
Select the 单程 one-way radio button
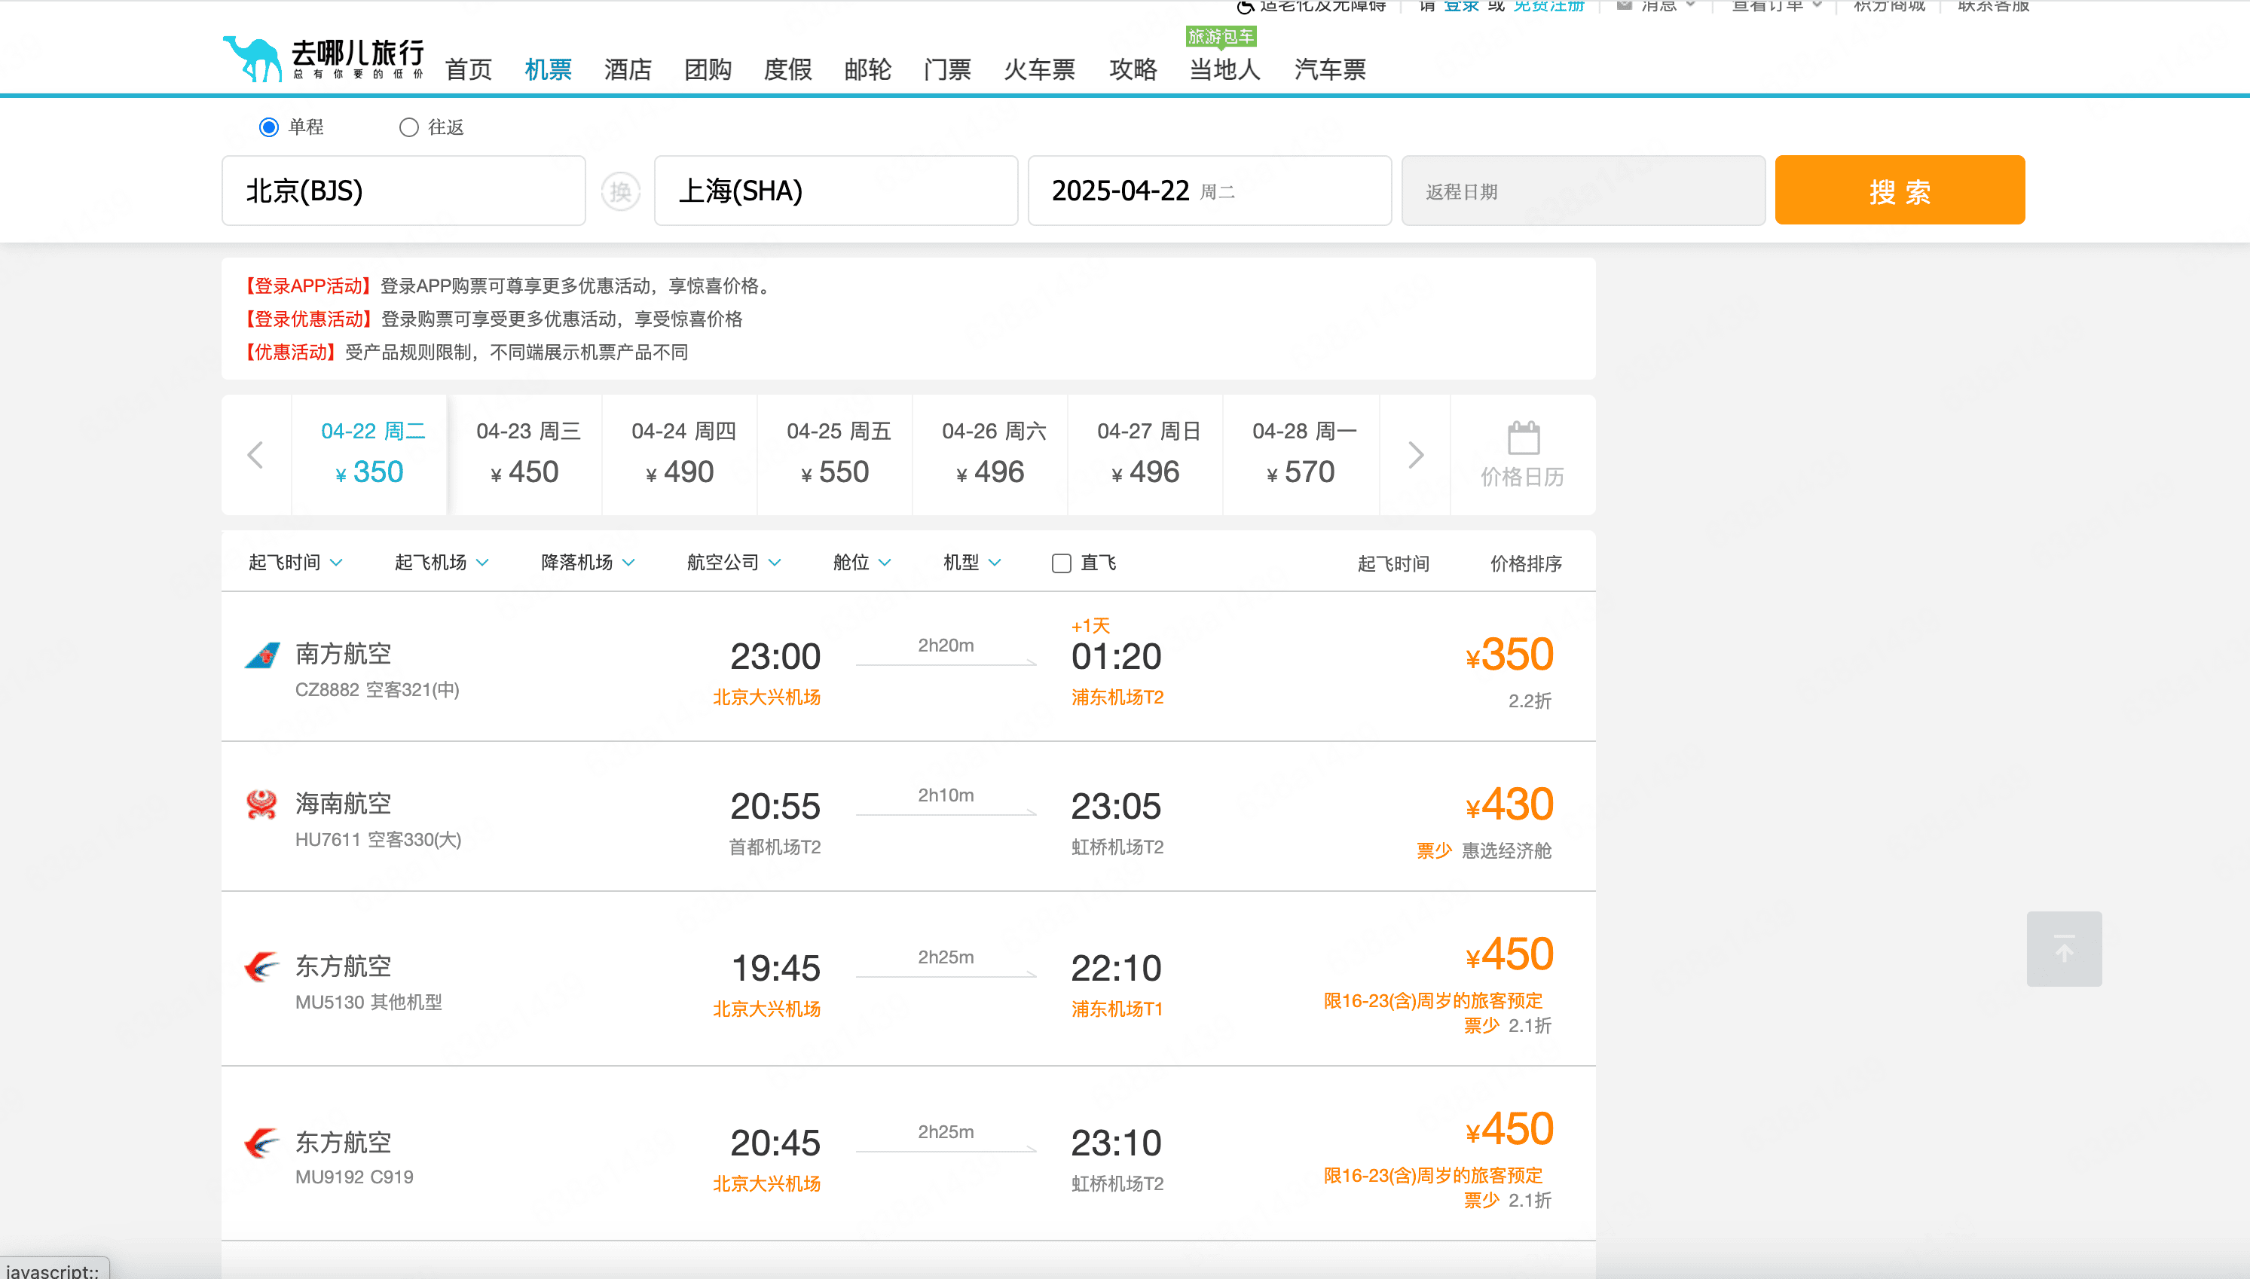tap(269, 127)
